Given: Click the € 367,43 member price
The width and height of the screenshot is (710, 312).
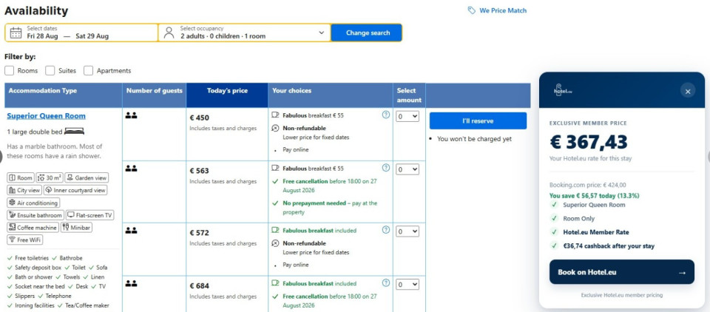Looking at the screenshot, I should point(589,142).
